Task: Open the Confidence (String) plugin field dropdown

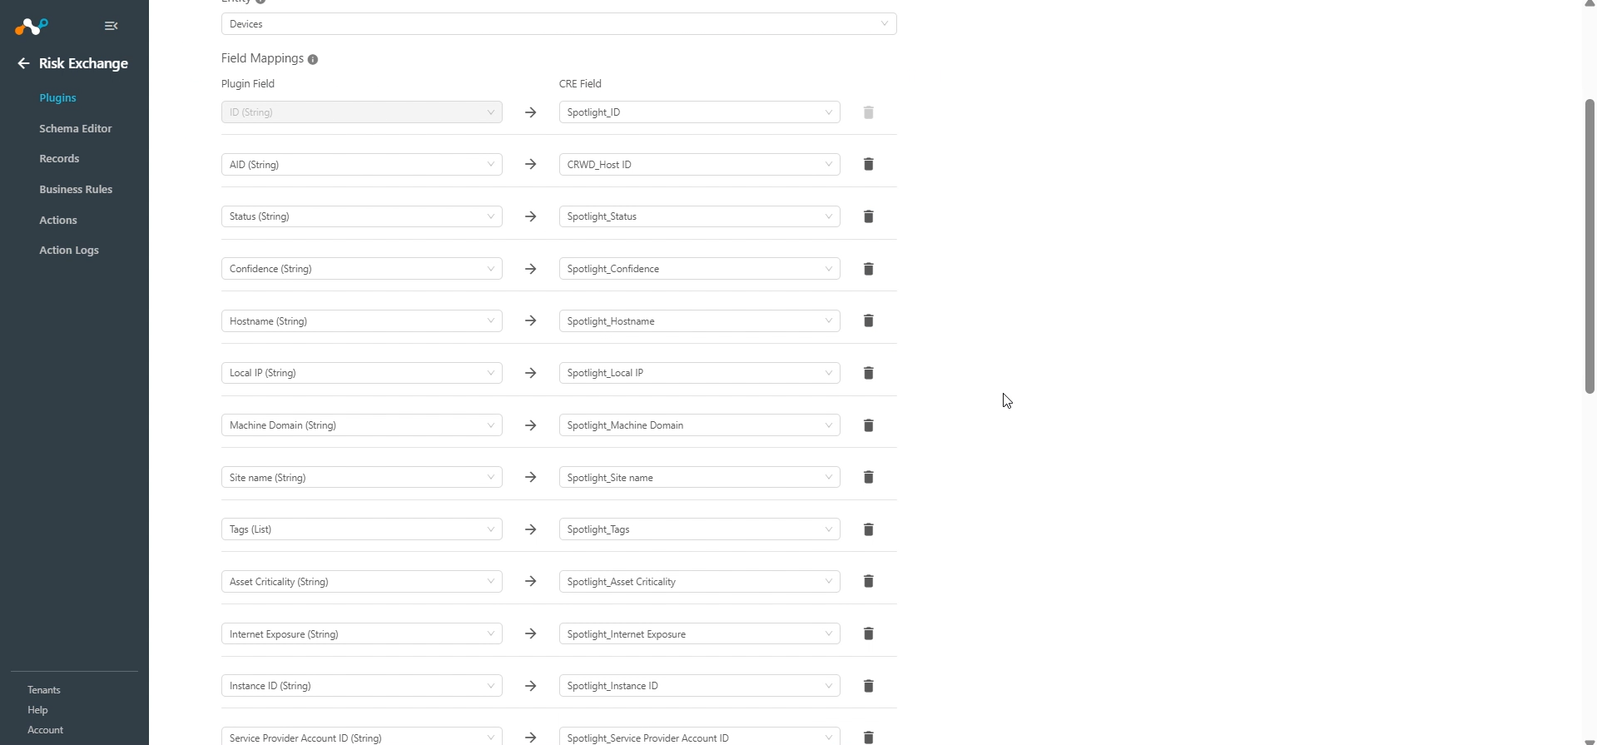Action: (361, 269)
